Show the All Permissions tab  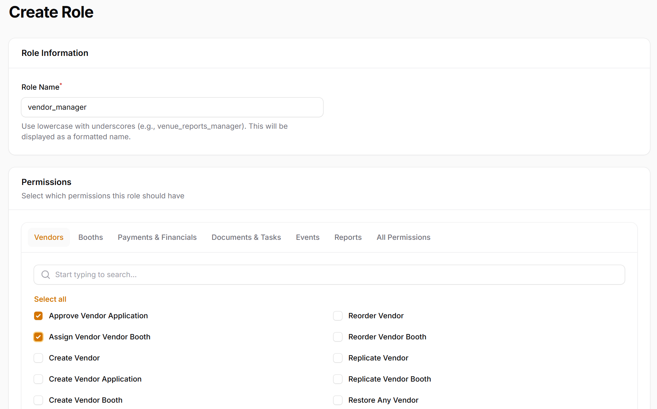pyautogui.click(x=404, y=237)
